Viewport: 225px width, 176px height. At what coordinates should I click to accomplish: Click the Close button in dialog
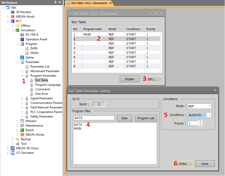(205, 164)
